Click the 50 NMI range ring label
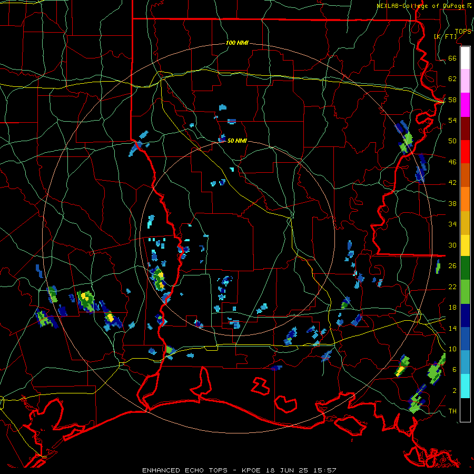The width and height of the screenshot is (474, 474). (237, 141)
